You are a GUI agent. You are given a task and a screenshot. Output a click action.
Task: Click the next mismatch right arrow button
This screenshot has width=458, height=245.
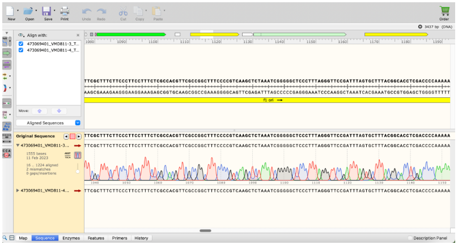coord(79,136)
